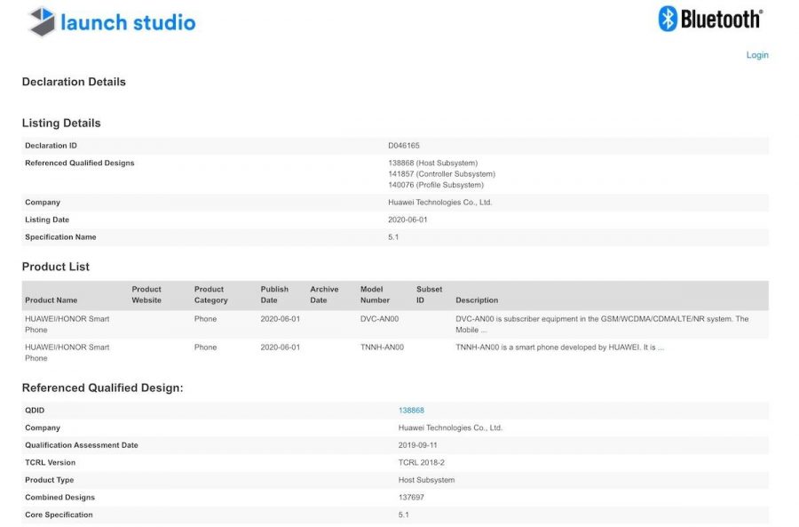Click the TNNH-AN00 truncated description text

pos(559,347)
